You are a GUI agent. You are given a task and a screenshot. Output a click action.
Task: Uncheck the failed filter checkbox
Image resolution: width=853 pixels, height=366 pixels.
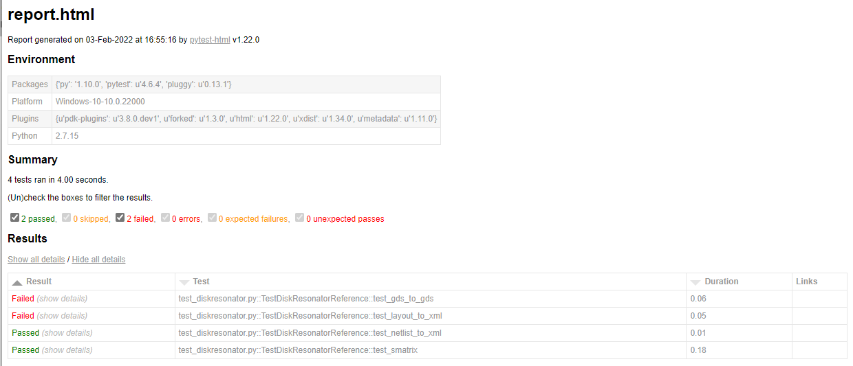[120, 218]
